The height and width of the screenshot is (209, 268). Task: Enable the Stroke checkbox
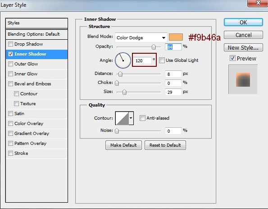[x=11, y=153]
